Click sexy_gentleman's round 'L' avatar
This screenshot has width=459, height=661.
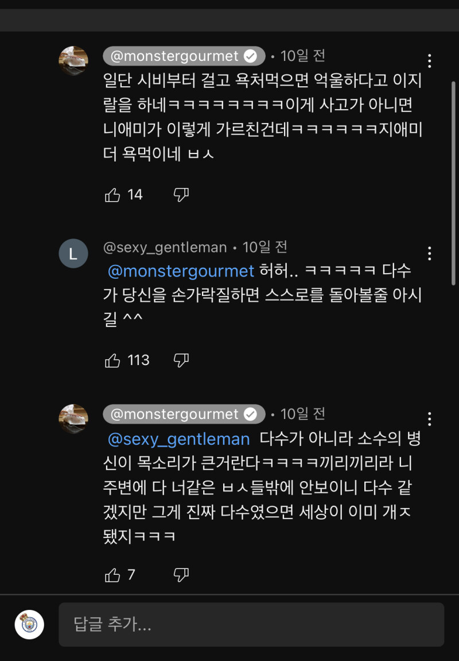(x=73, y=253)
